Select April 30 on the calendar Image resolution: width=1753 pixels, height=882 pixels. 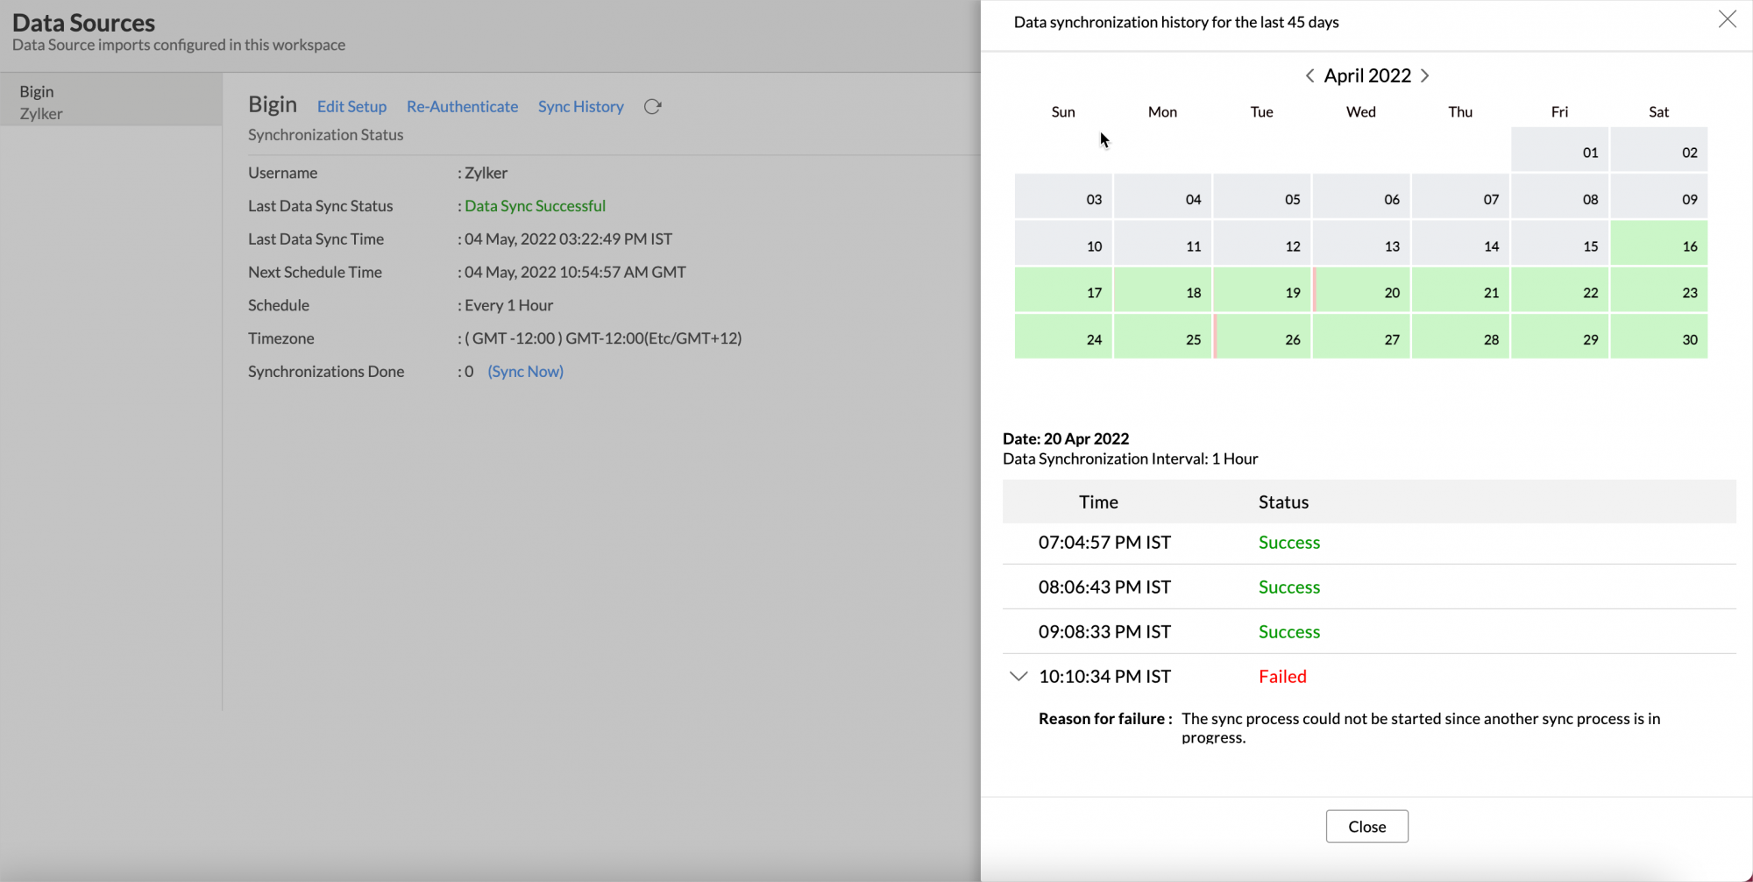(x=1659, y=337)
